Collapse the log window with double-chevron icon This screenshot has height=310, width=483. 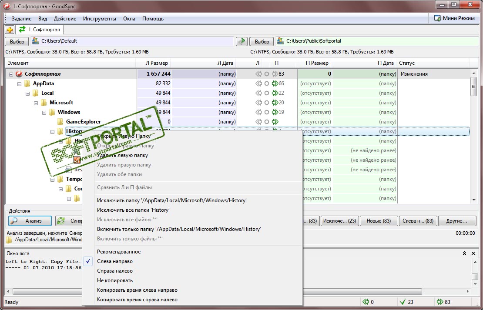pyautogui.click(x=465, y=253)
